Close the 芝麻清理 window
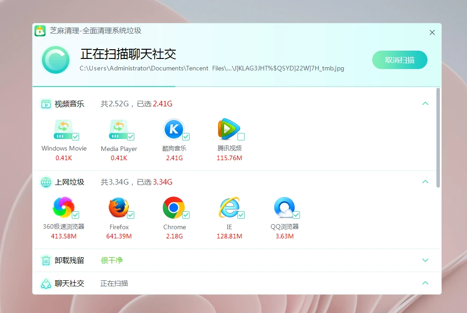Image resolution: width=467 pixels, height=313 pixels. click(432, 33)
